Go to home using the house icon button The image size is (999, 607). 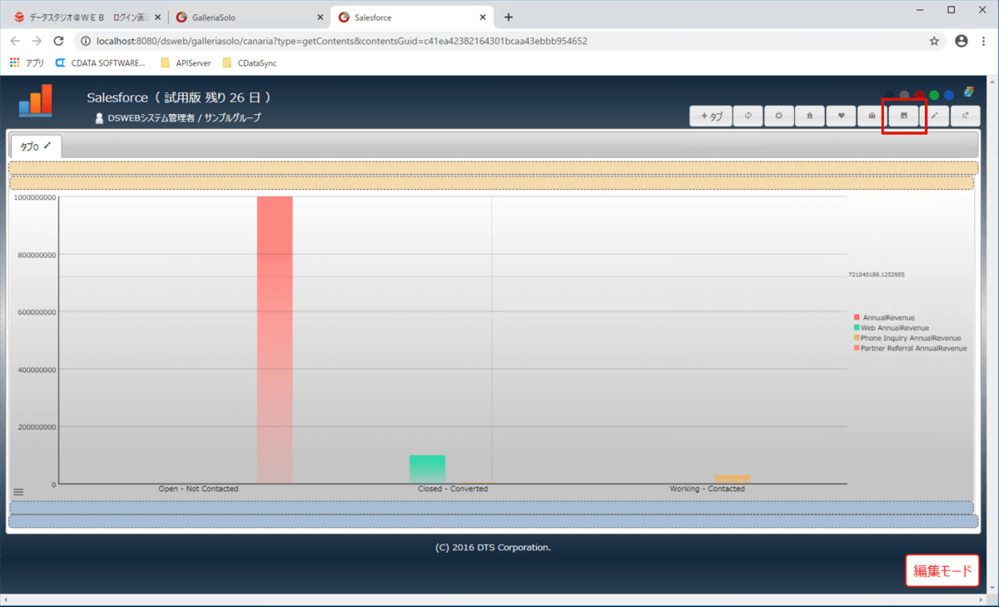click(810, 117)
